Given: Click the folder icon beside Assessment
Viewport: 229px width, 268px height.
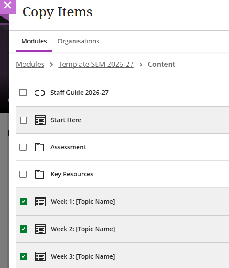Looking at the screenshot, I should tap(40, 147).
